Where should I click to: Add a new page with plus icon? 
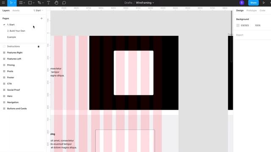tap(41, 18)
